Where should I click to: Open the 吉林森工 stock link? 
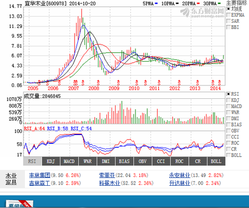click(x=39, y=183)
